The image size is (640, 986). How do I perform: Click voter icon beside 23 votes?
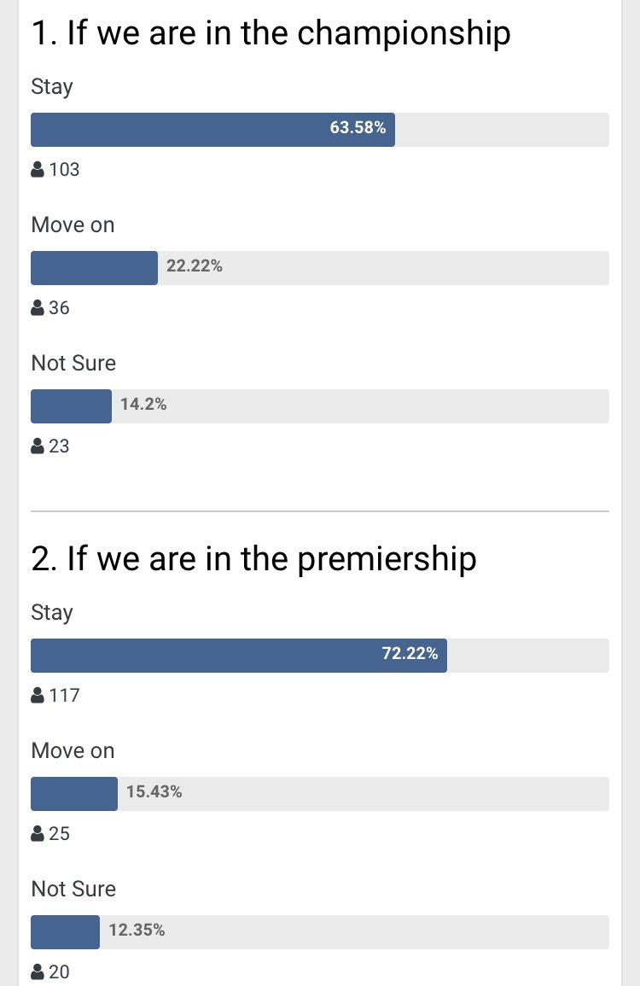click(38, 446)
